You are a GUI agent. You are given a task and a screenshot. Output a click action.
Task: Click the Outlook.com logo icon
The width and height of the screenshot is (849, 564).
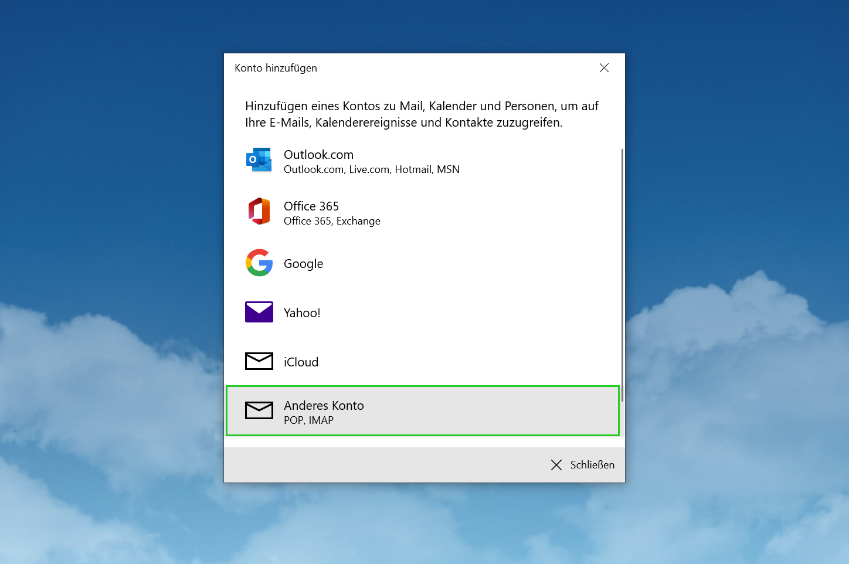(259, 159)
